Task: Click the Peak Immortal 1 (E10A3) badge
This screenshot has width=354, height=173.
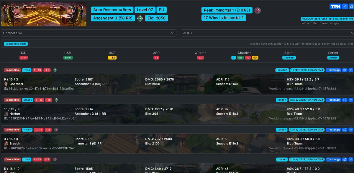Action: point(227,10)
